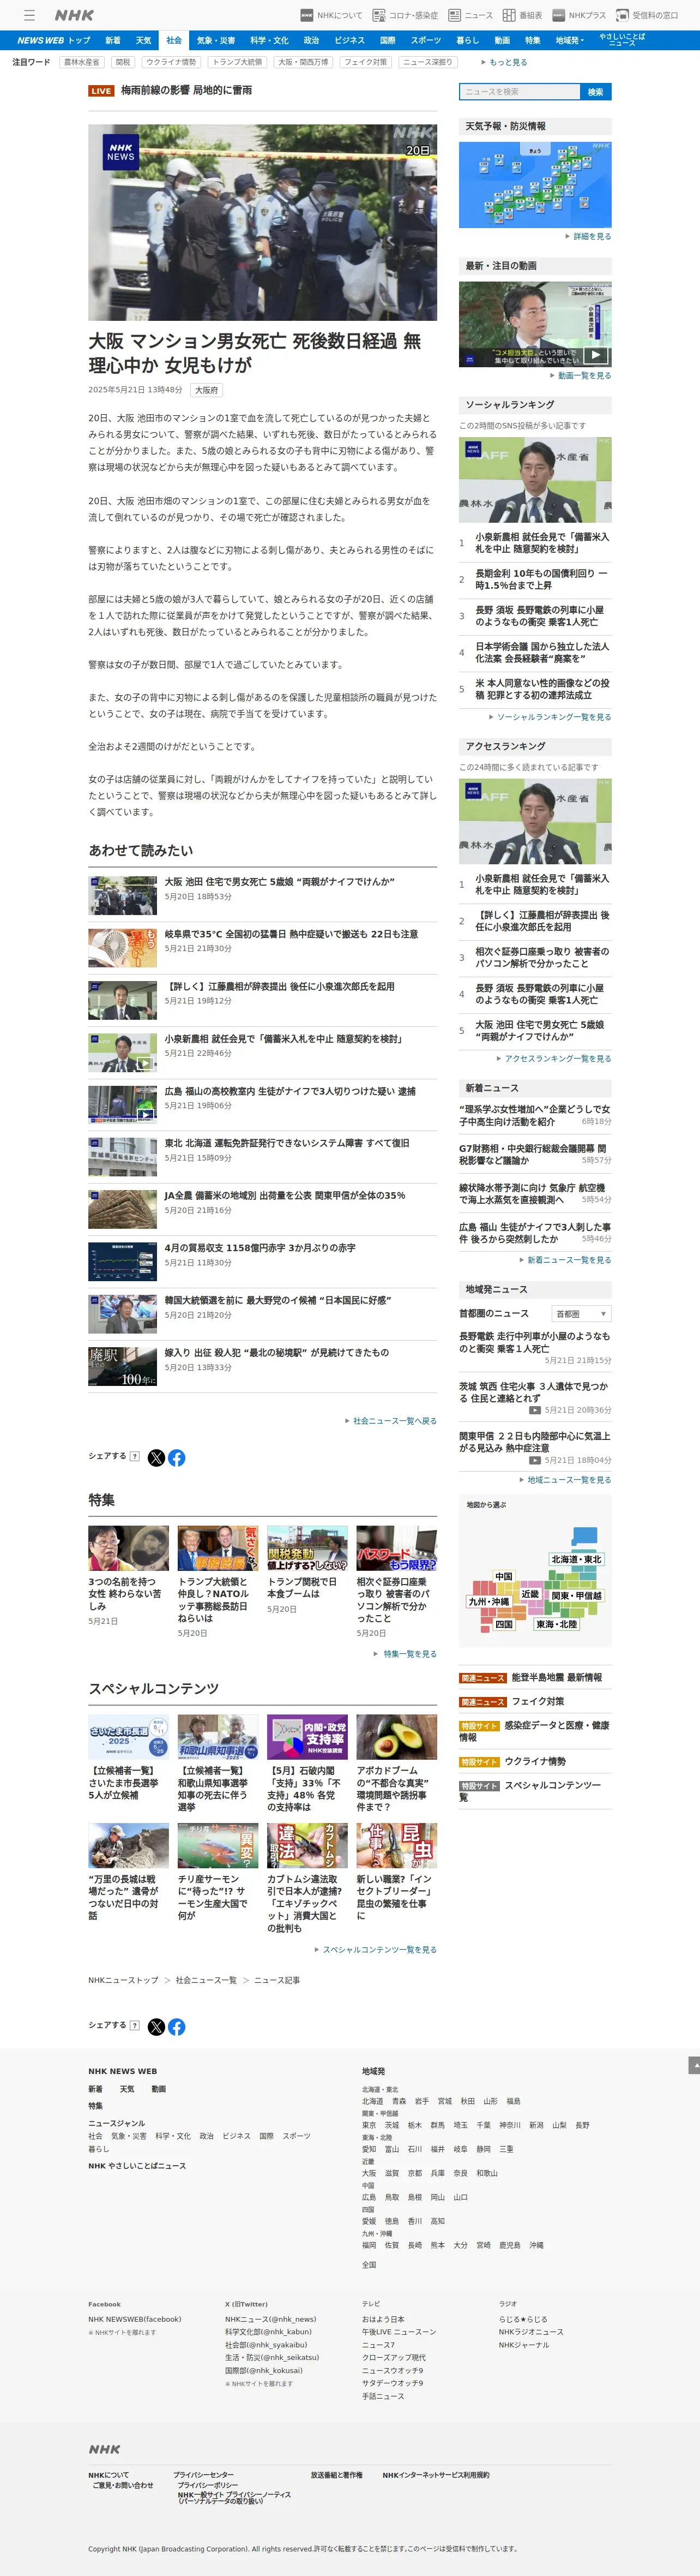Open NHKニュース(@nhk_news) footer link
This screenshot has height=2576, width=700.
pos(270,2319)
